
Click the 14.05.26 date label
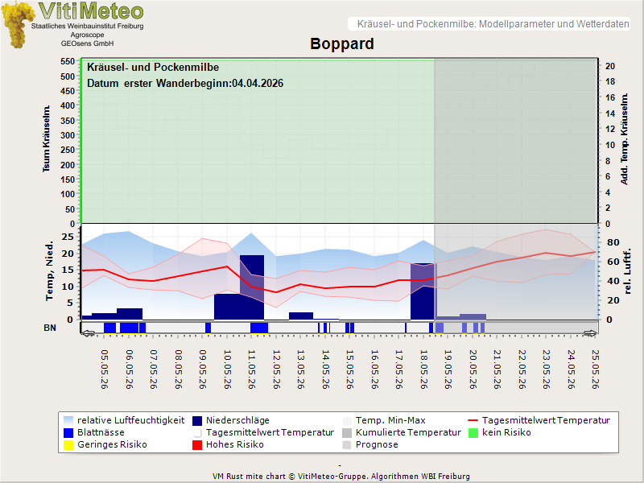325,369
